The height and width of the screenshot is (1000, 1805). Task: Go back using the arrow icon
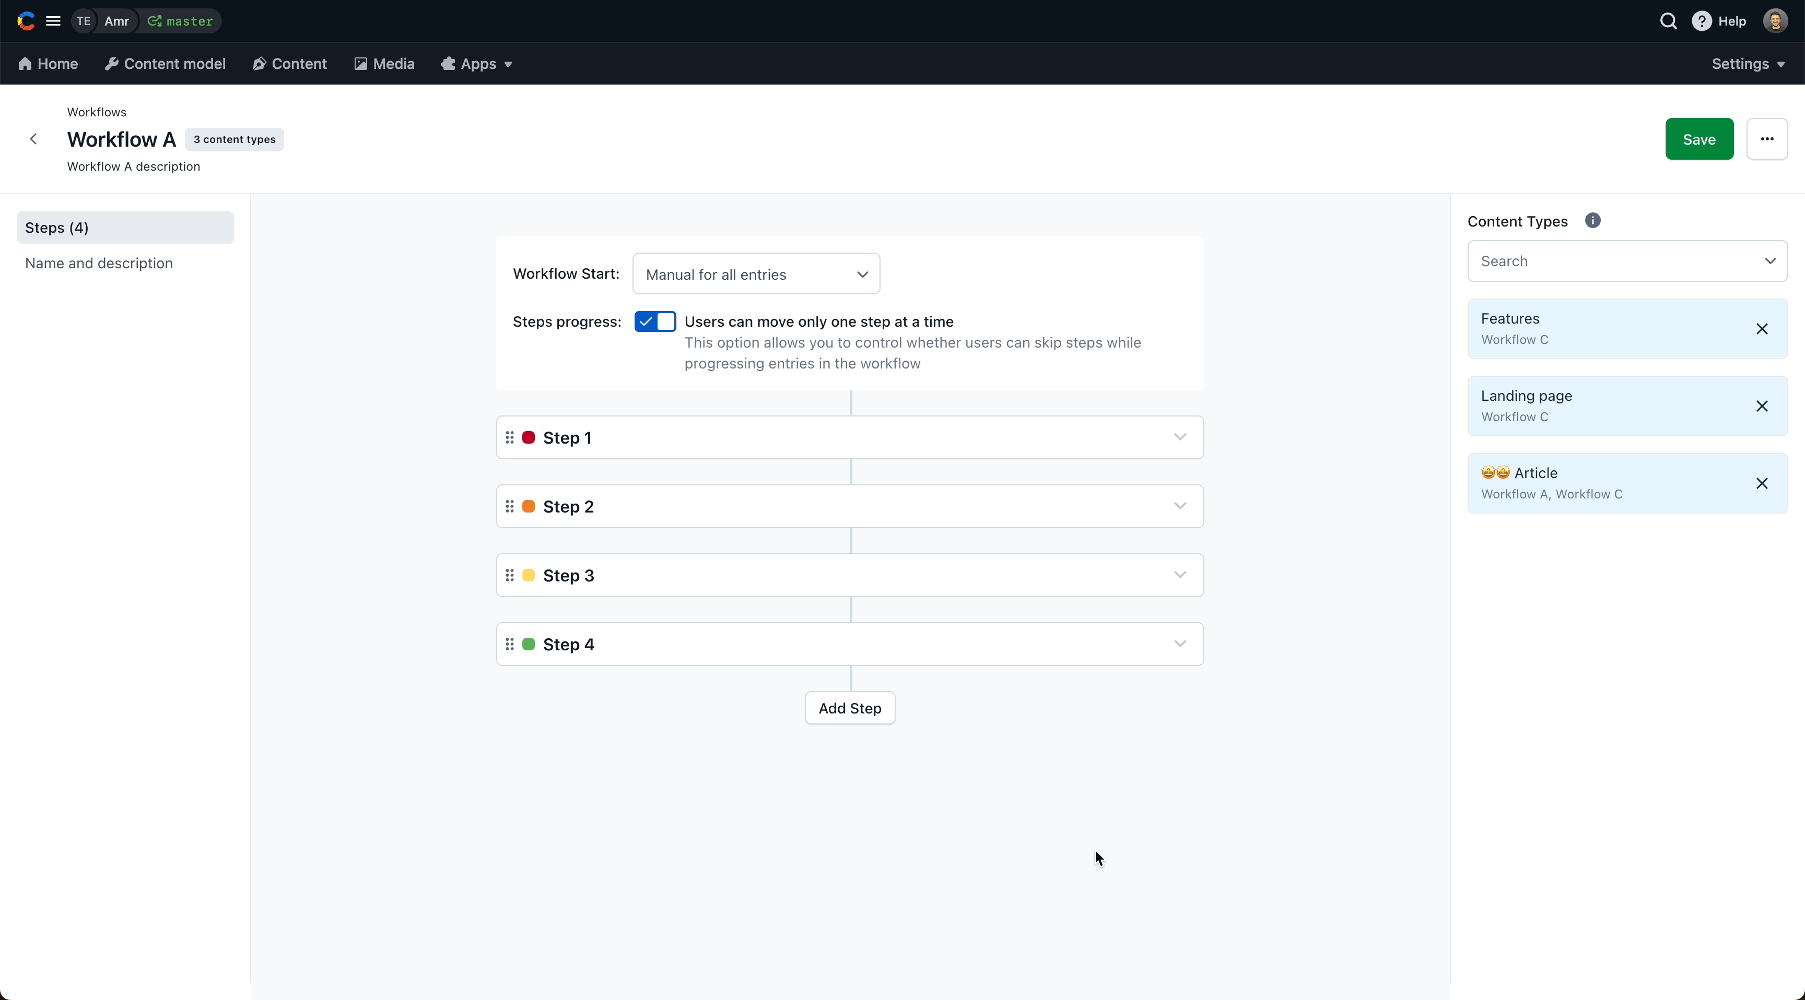point(33,139)
